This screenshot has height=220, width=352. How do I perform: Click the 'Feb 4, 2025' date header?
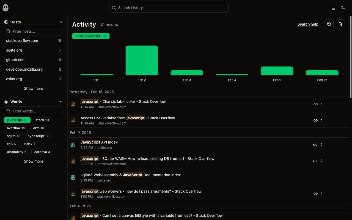(80, 206)
